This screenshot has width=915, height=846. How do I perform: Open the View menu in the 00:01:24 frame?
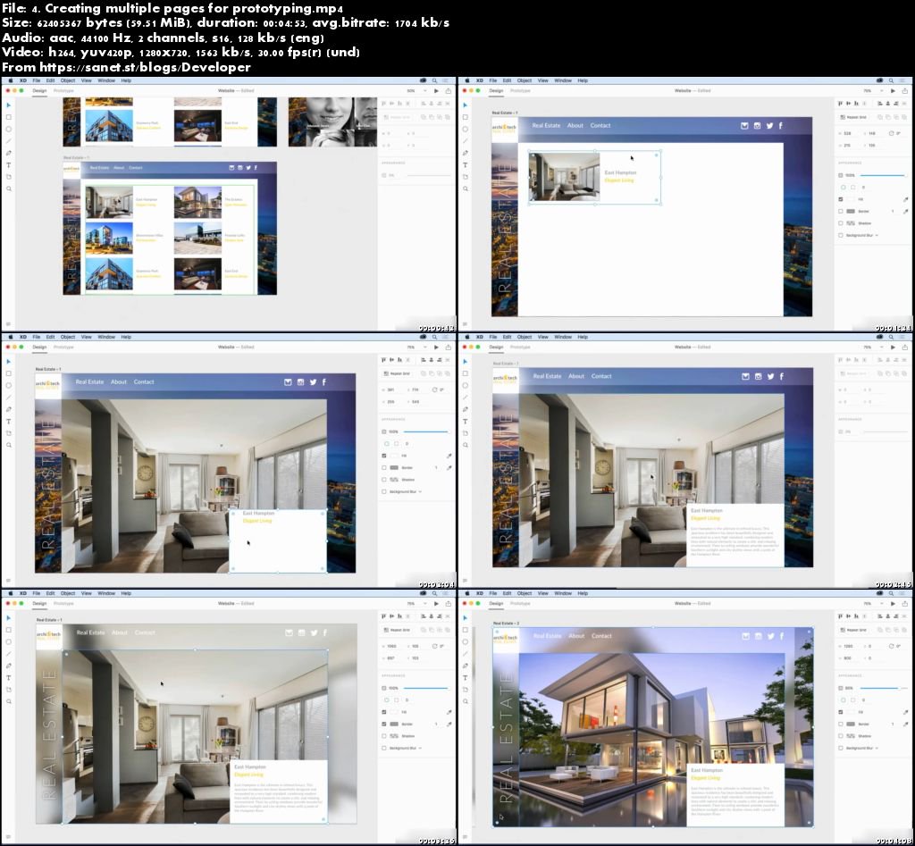point(542,80)
